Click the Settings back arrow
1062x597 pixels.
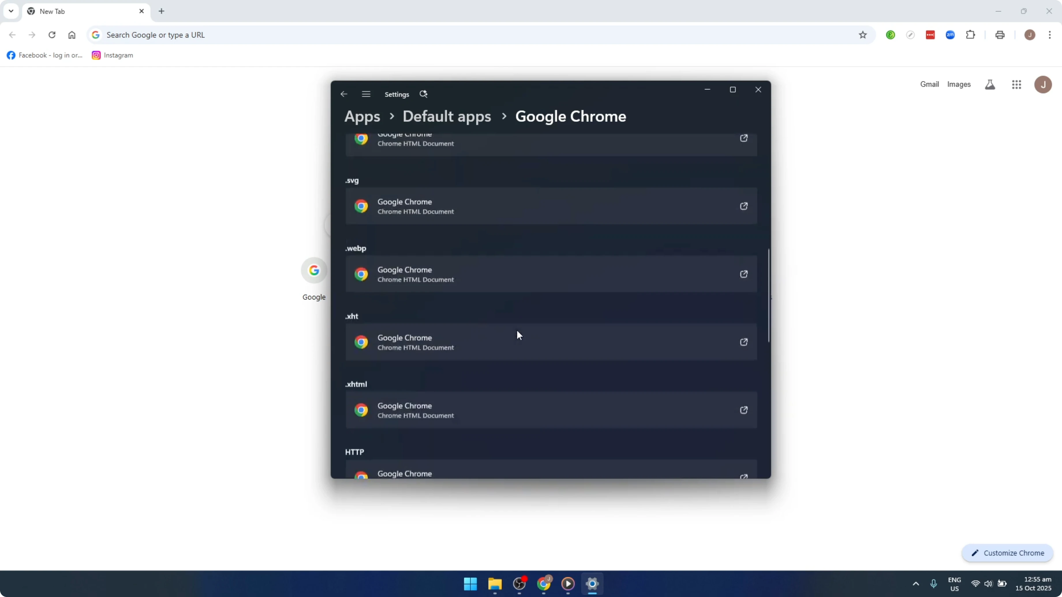(x=344, y=94)
